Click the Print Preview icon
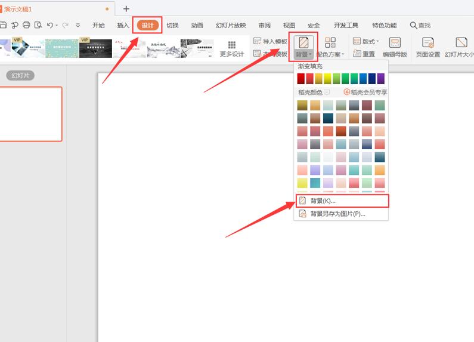This screenshot has width=474, height=342. click(x=38, y=25)
